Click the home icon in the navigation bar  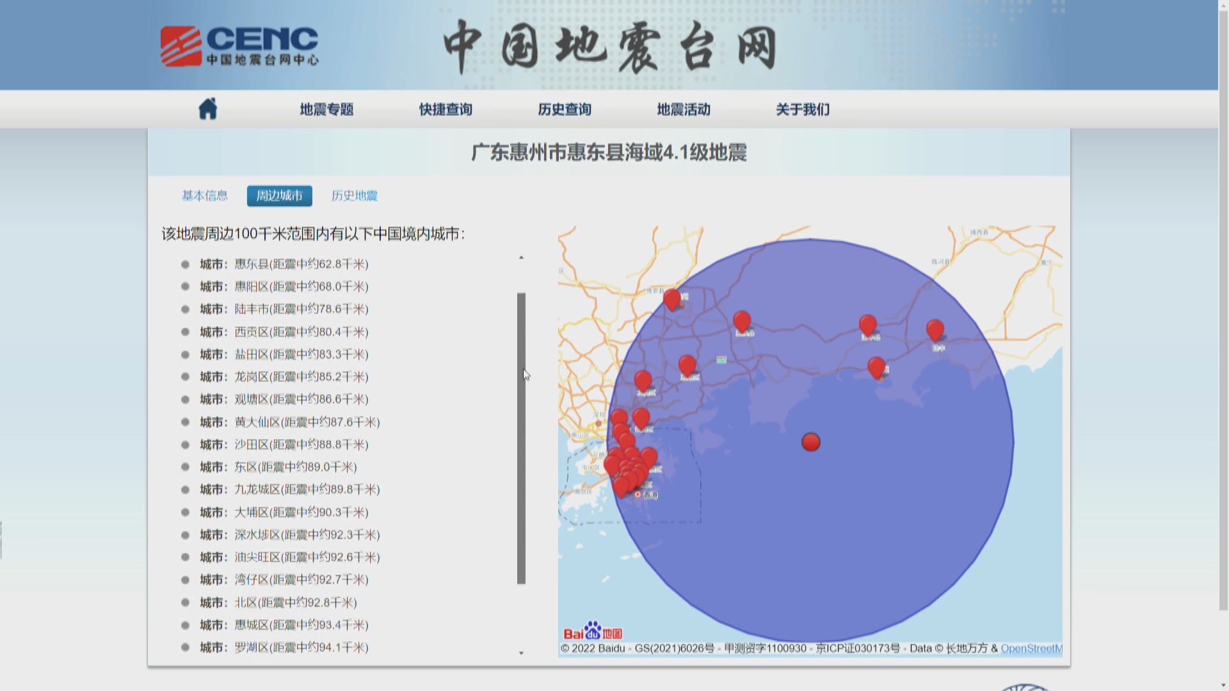point(207,109)
